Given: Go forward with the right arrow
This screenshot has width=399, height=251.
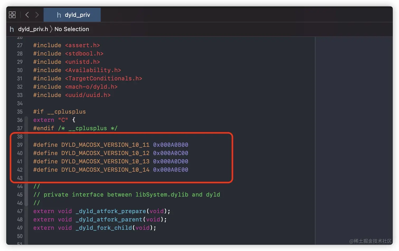Looking at the screenshot, I should 37,15.
